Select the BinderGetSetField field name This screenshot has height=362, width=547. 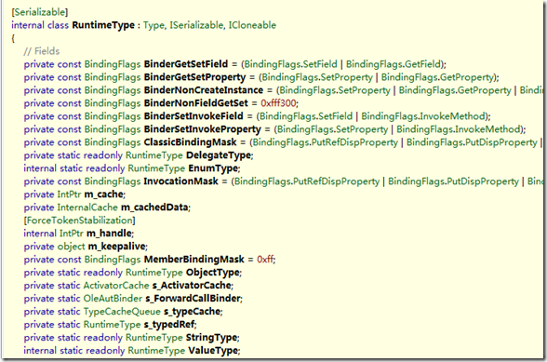tap(186, 64)
